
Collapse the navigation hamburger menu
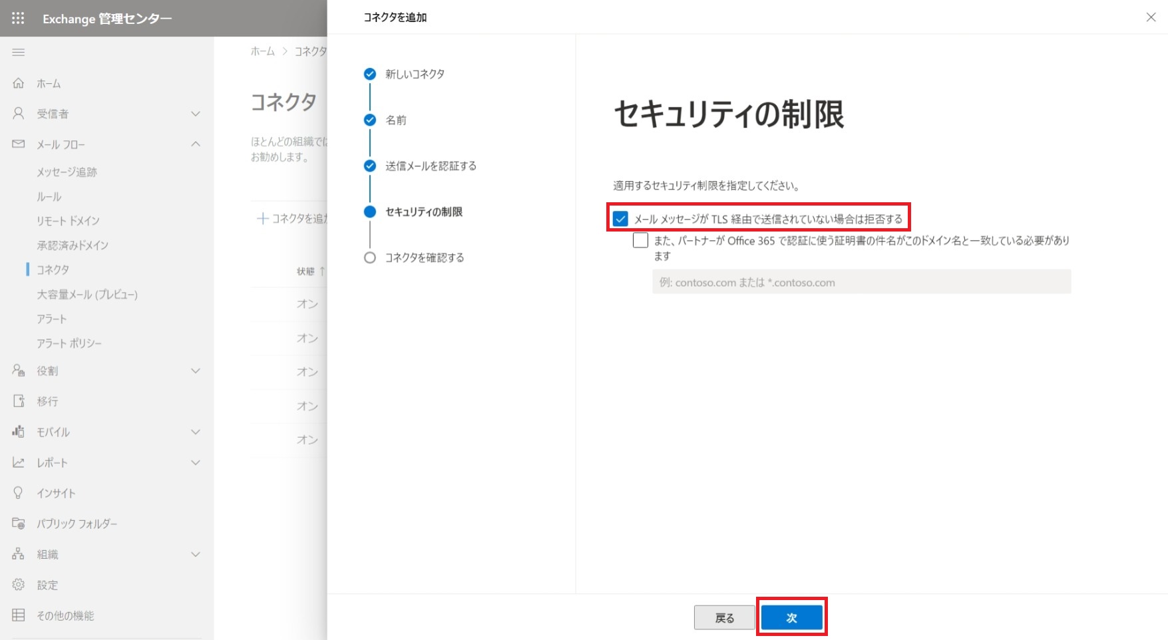(x=18, y=52)
